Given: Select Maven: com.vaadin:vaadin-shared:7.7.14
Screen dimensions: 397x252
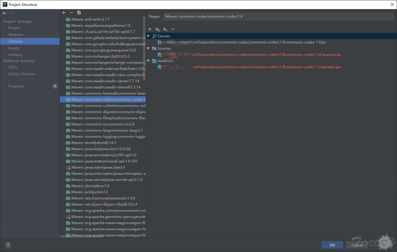Looking at the screenshot, I should [103, 87].
